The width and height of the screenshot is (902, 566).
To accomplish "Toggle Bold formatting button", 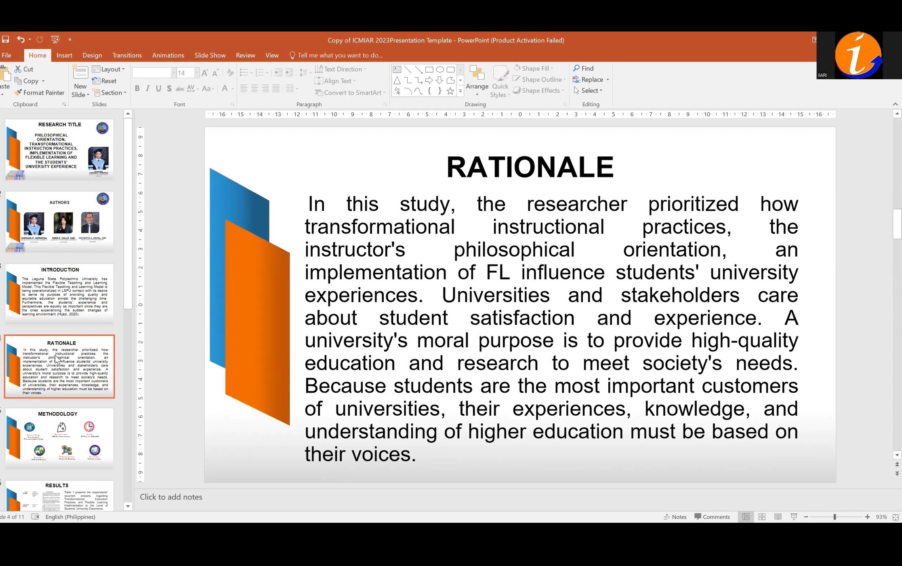I will click(137, 88).
